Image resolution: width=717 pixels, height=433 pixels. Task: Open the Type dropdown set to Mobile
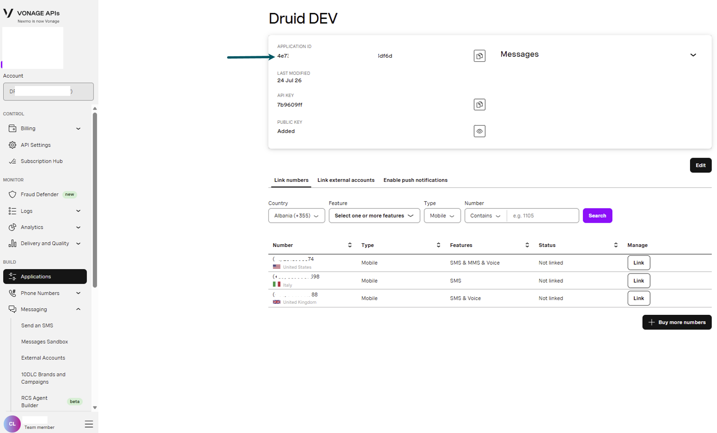[442, 216]
